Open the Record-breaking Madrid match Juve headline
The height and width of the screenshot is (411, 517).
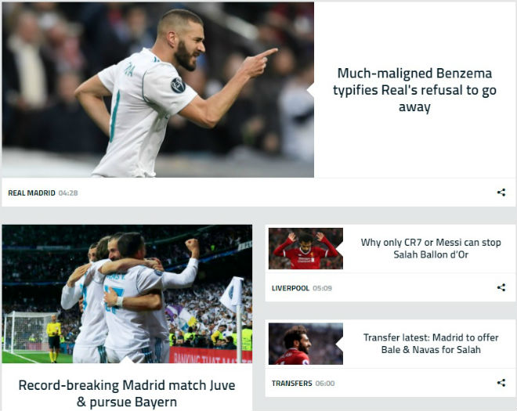tap(127, 393)
